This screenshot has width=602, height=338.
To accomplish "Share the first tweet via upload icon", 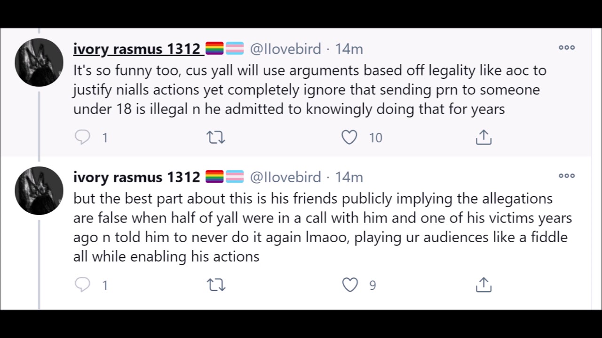I will tap(483, 137).
